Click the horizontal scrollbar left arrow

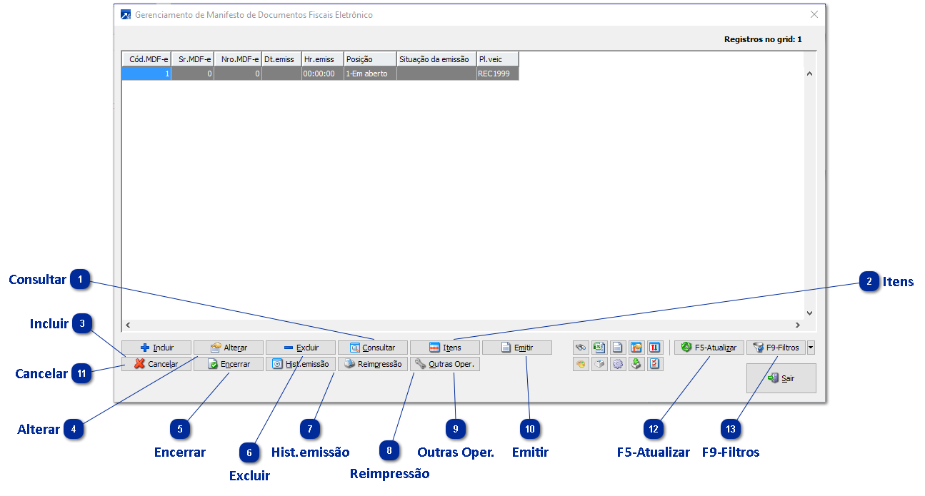[x=128, y=325]
